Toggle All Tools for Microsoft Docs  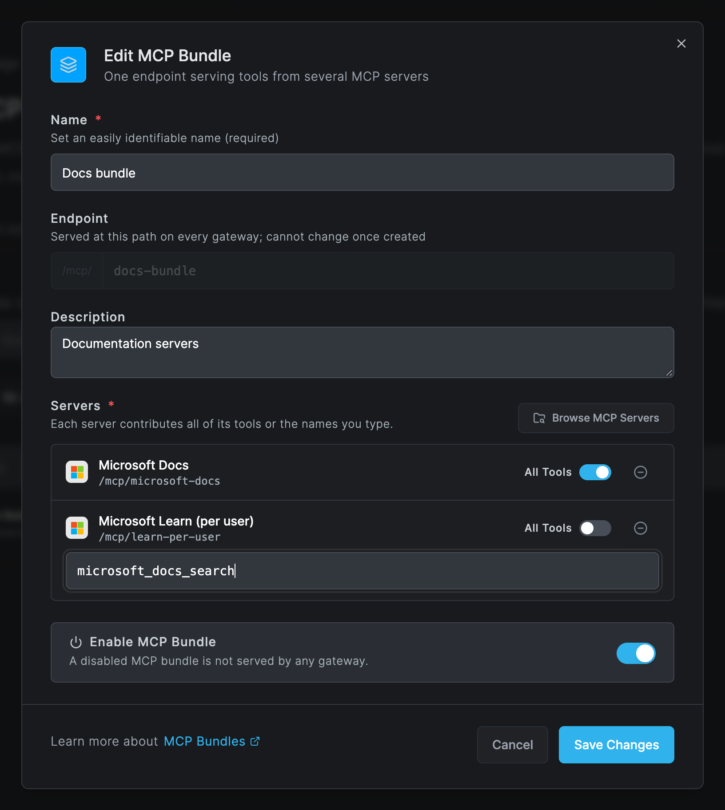pyautogui.click(x=595, y=472)
